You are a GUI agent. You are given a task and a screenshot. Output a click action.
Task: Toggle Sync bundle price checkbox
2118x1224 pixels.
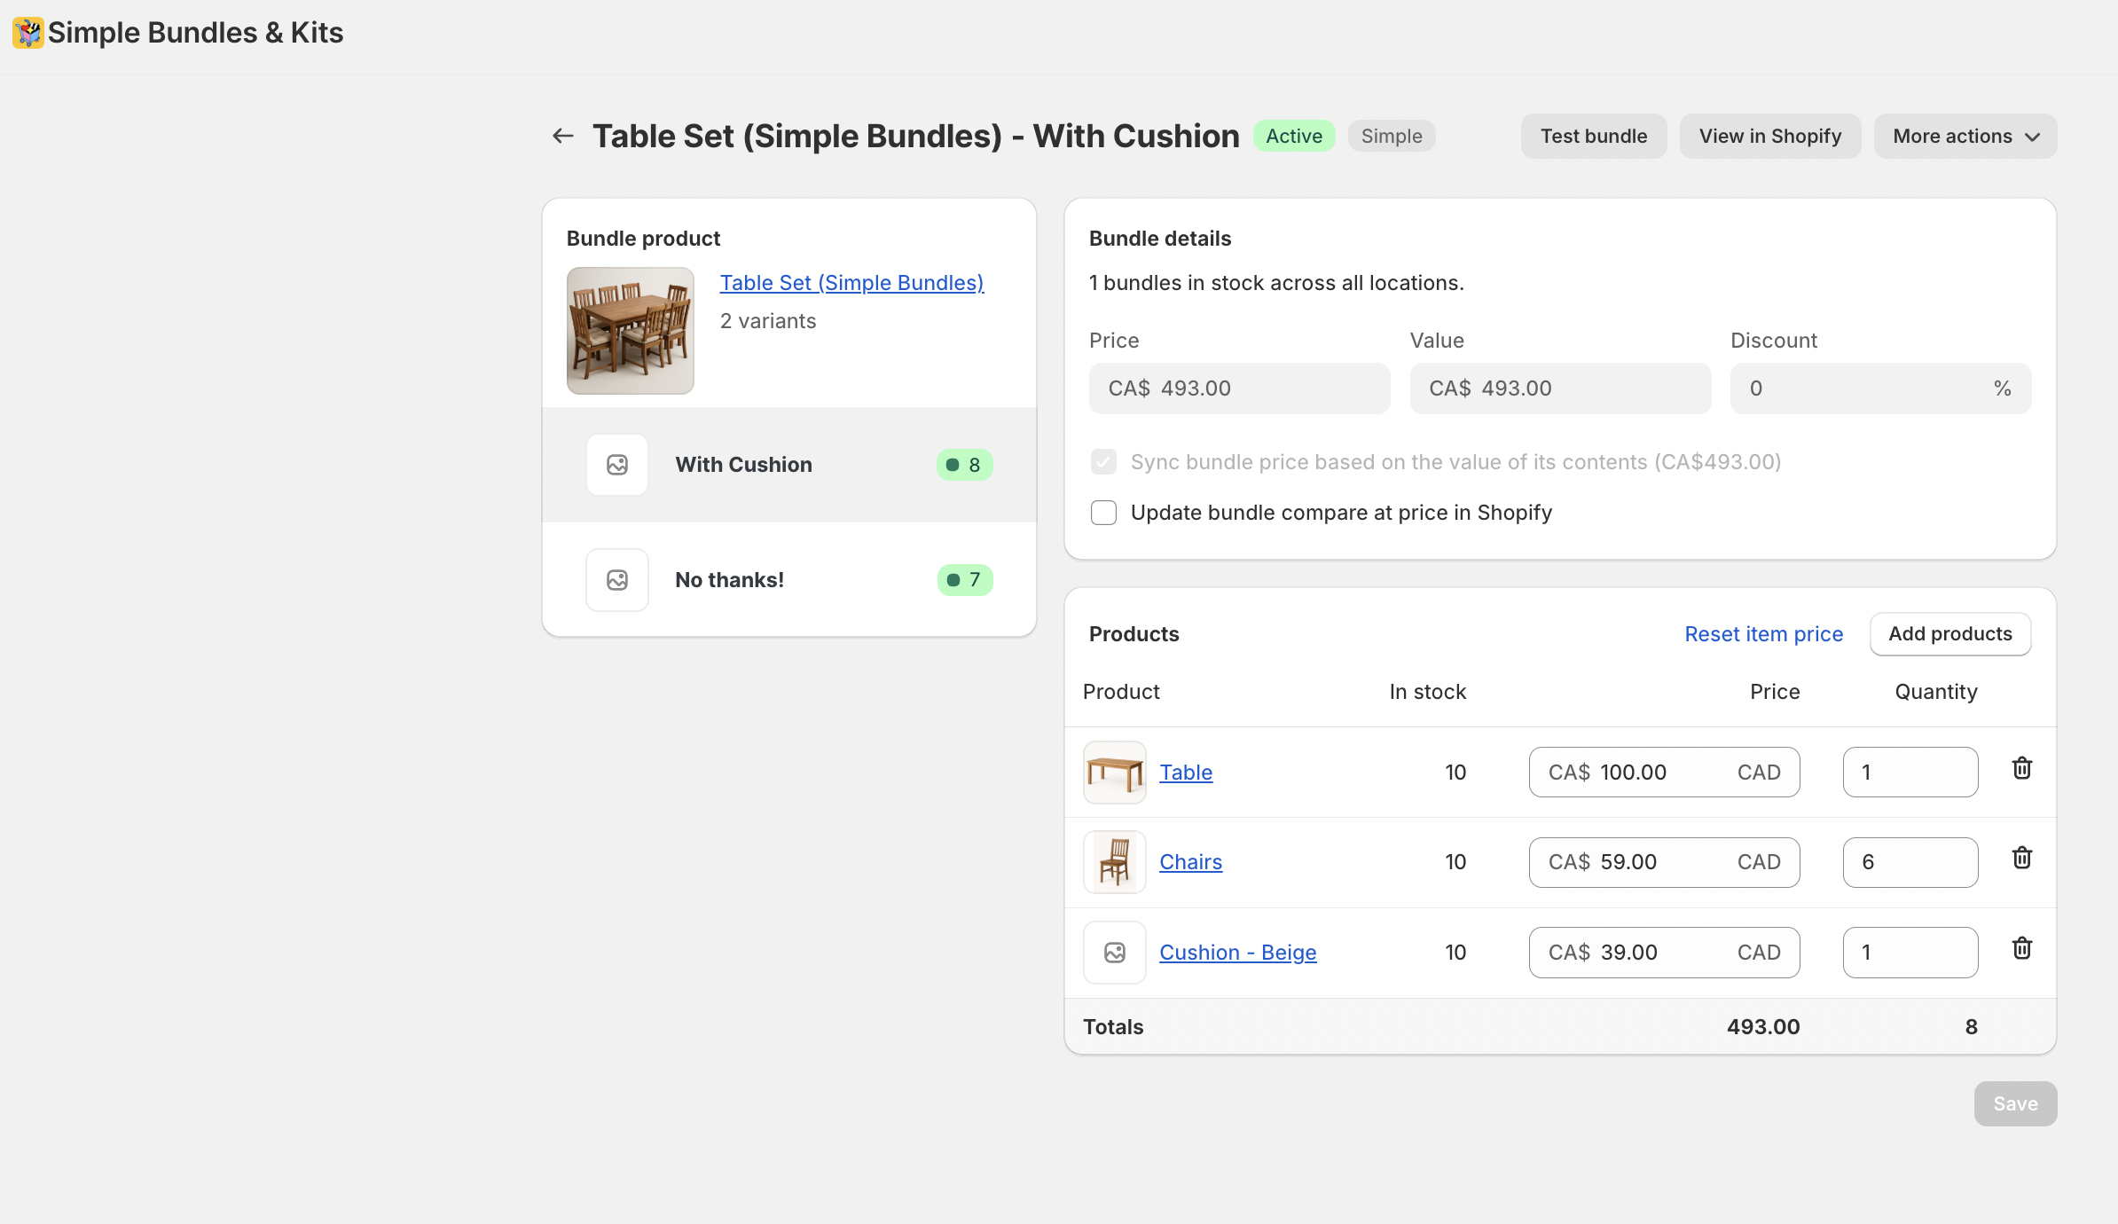click(x=1103, y=462)
